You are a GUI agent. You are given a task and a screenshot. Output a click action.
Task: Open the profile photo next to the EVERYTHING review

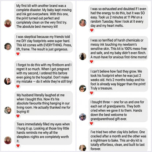click(8, 46)
